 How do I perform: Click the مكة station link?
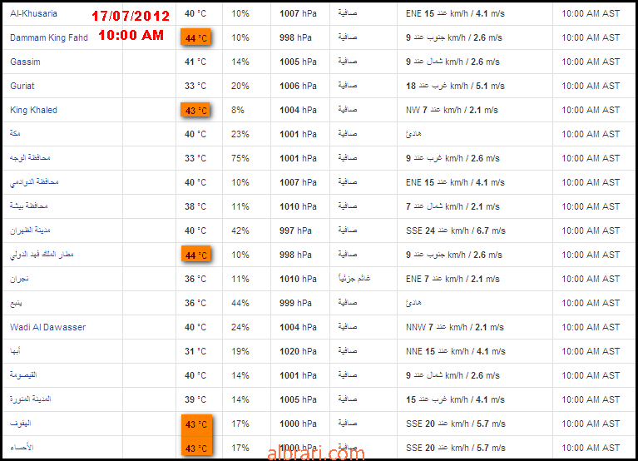(x=15, y=133)
